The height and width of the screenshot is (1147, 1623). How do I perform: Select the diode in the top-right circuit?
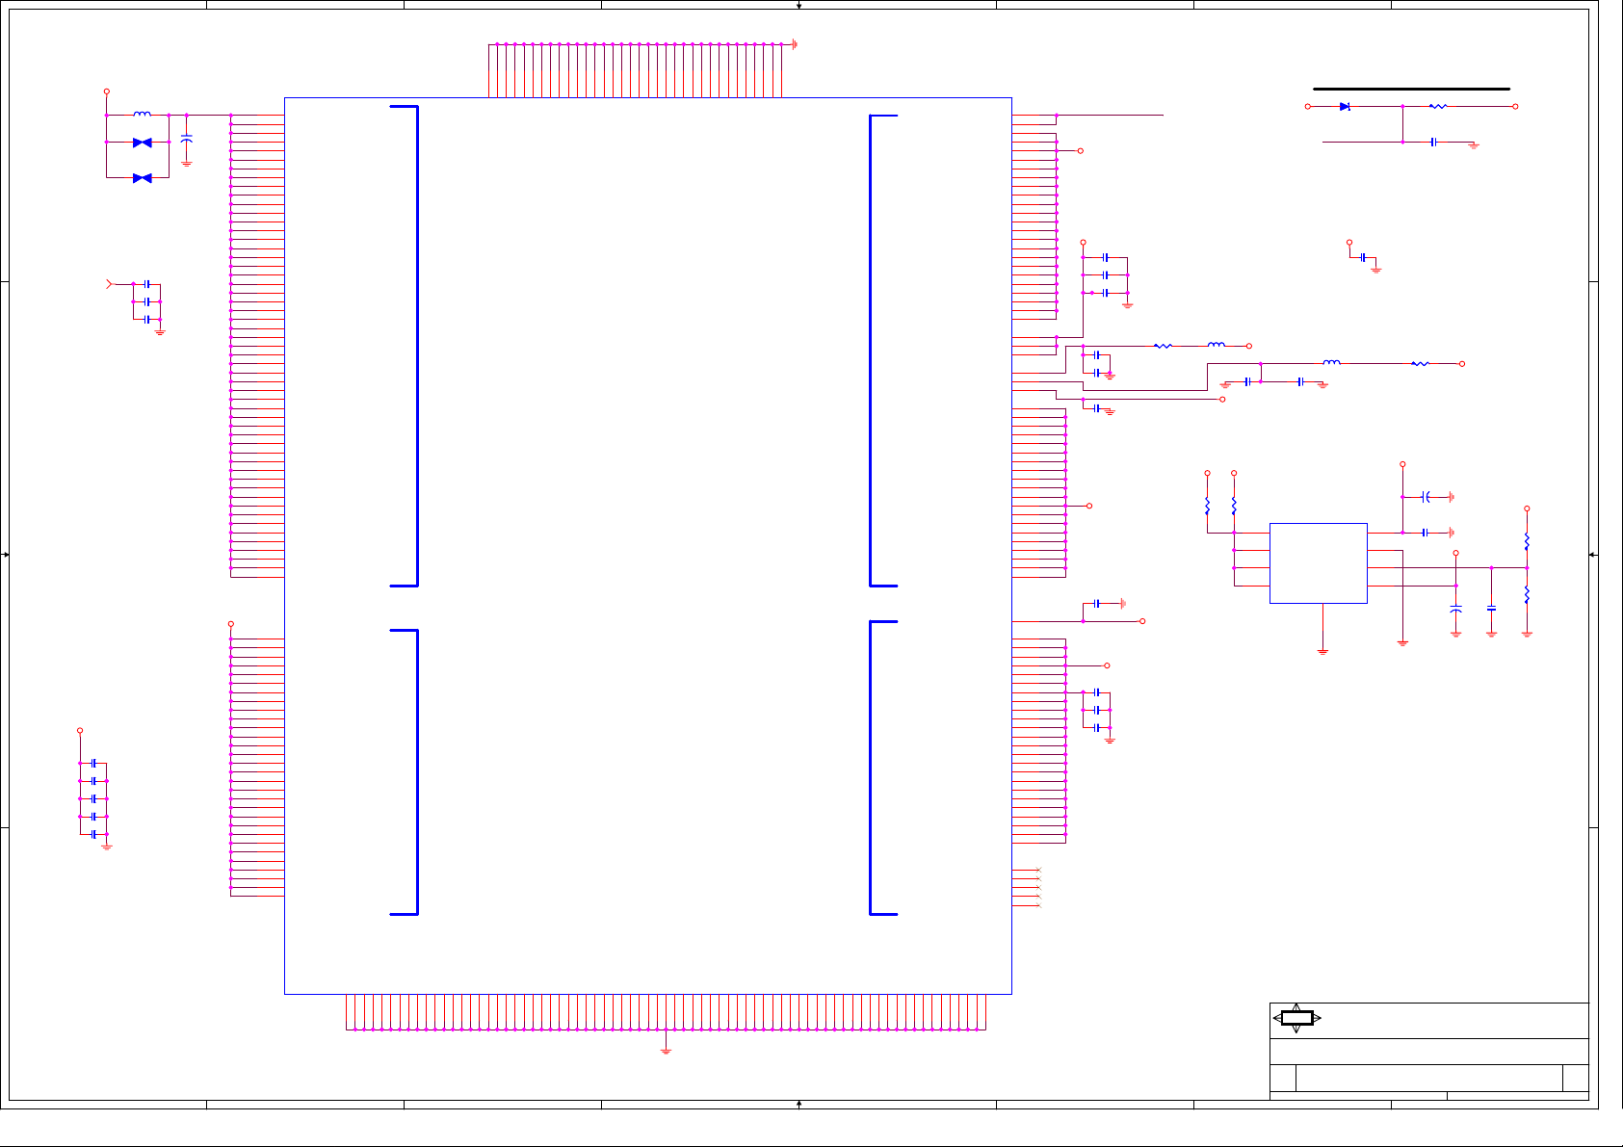coord(1345,107)
